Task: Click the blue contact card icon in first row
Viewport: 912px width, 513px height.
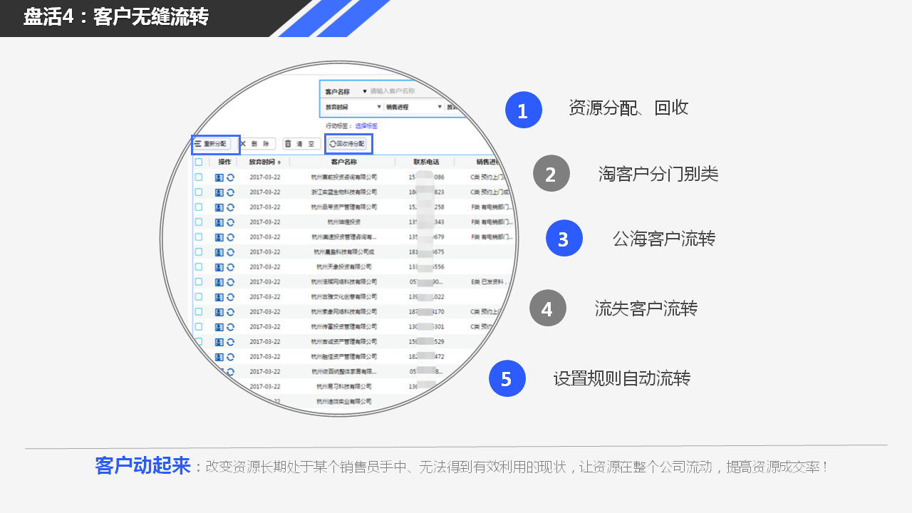Action: 219,177
